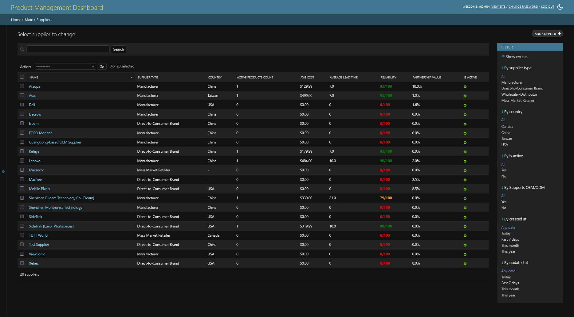This screenshot has width=574, height=317.
Task: Sort by Reliability column header
Action: pos(388,78)
